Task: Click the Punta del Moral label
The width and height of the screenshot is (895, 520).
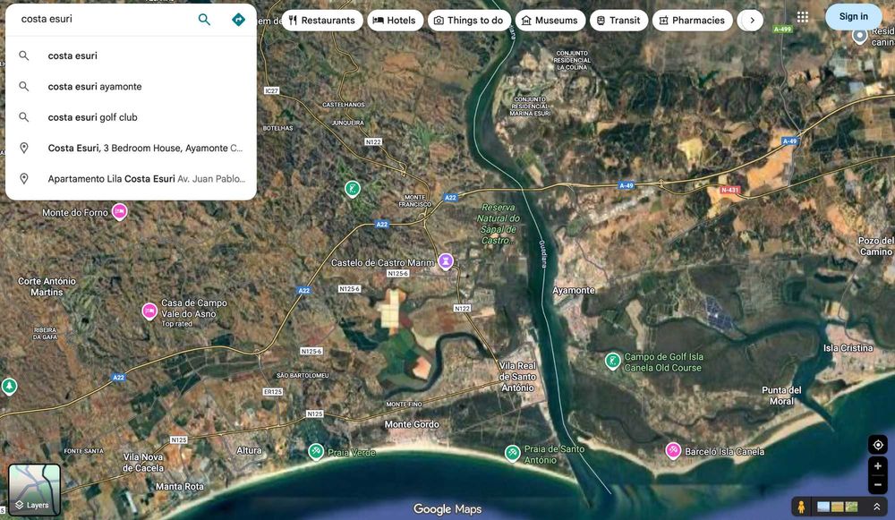Action: 781,396
